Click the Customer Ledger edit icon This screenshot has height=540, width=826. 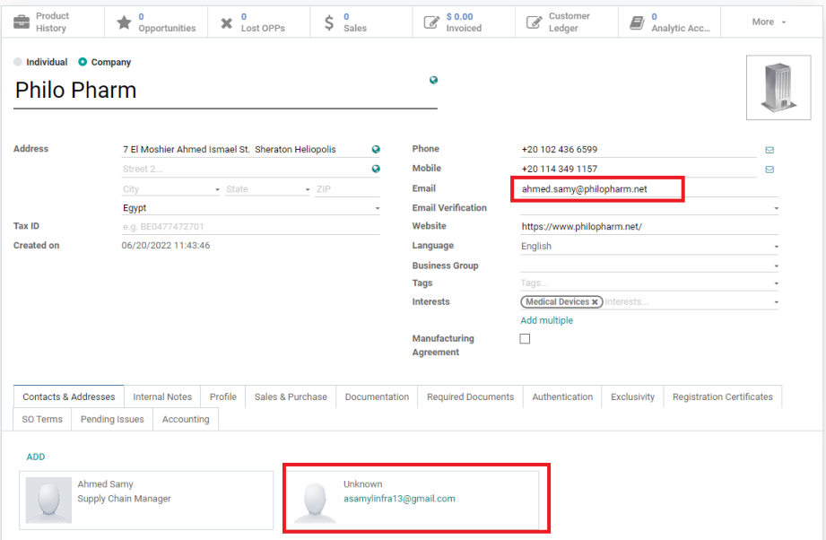point(534,22)
